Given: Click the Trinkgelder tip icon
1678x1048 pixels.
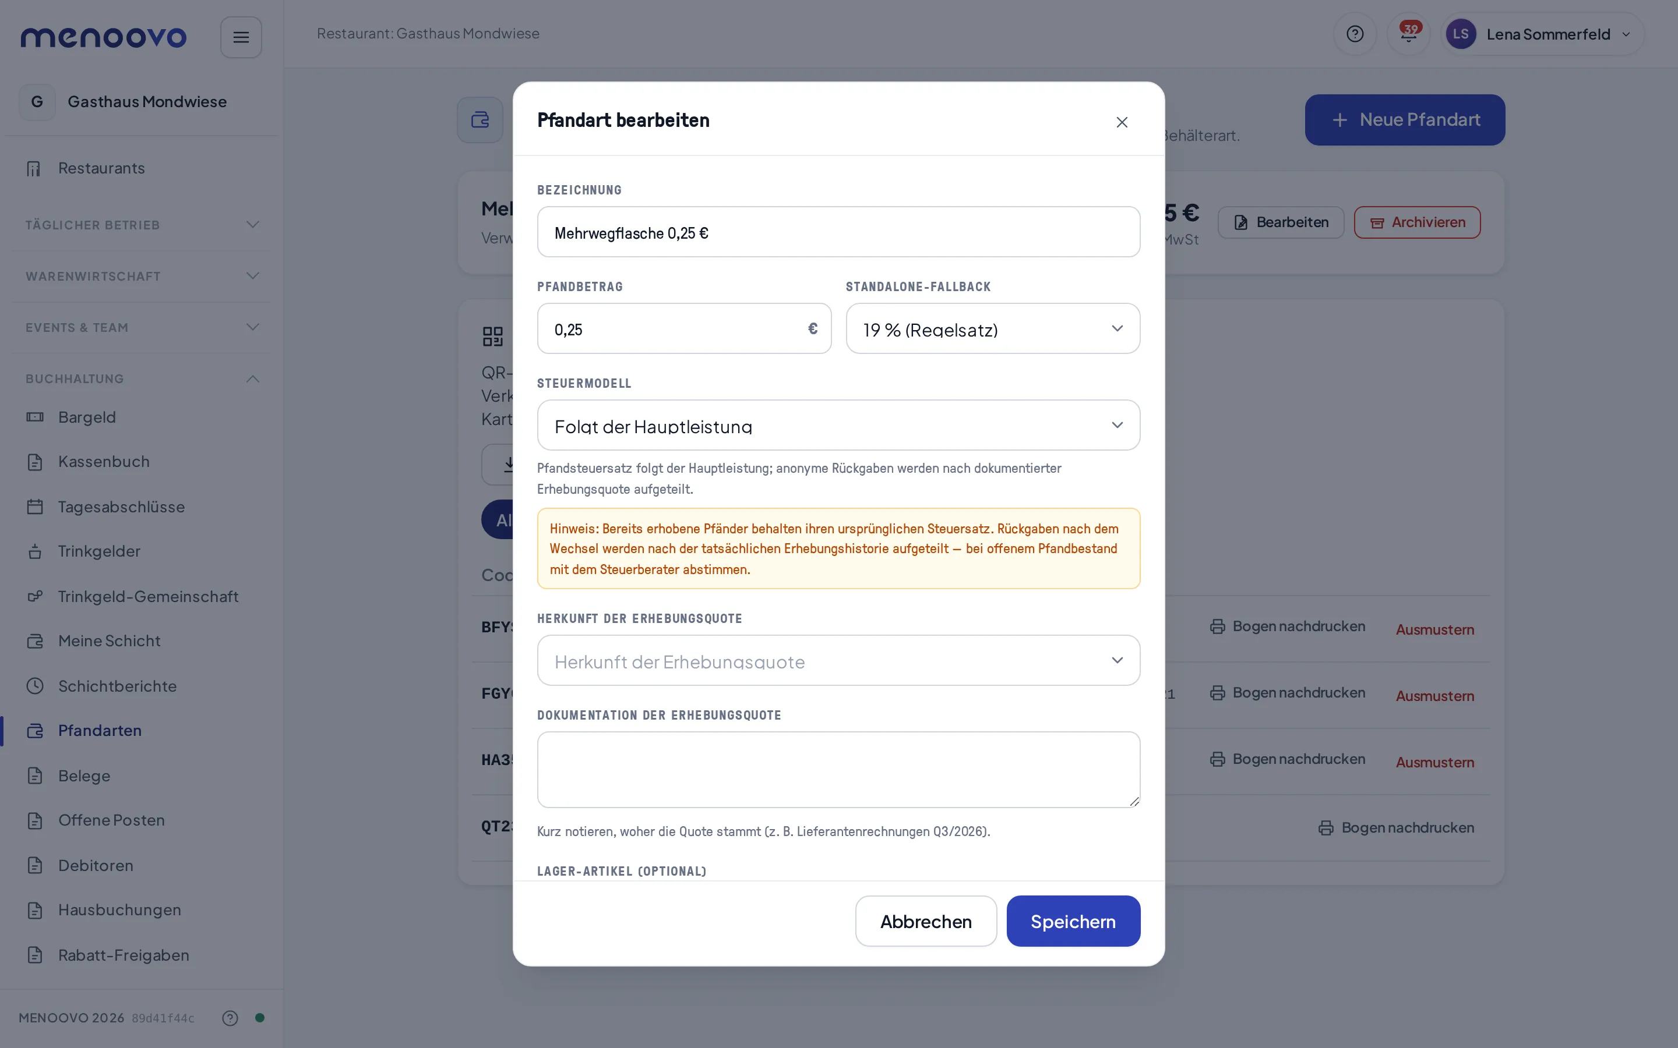Looking at the screenshot, I should click(36, 552).
